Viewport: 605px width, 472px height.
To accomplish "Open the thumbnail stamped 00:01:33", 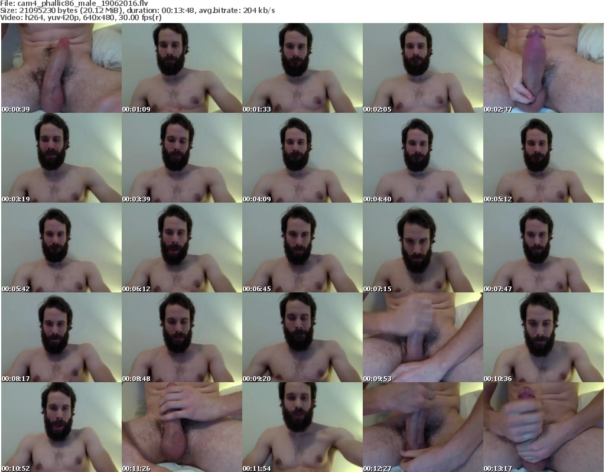I will (x=302, y=68).
